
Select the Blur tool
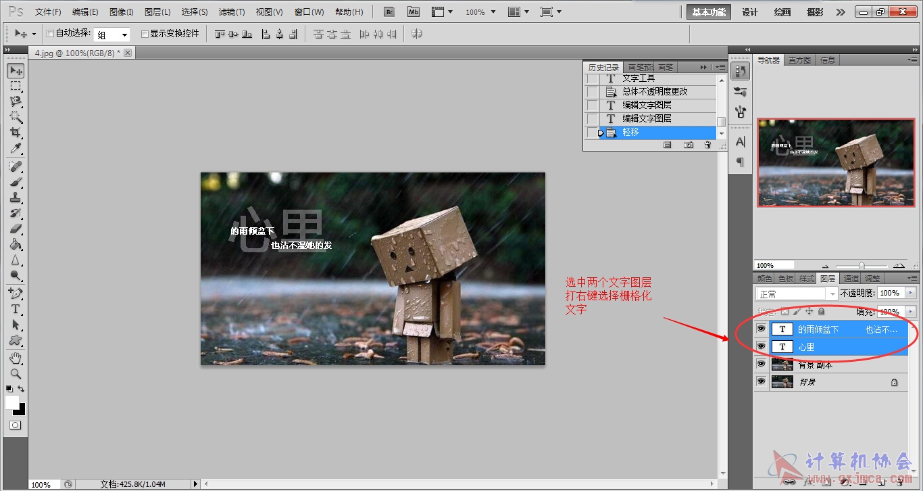[x=16, y=260]
